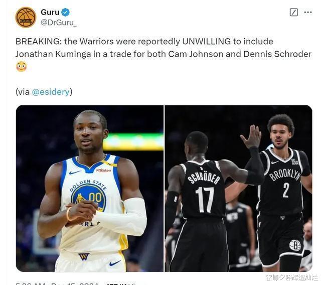Click the "(via" text before the mention
Image resolution: width=321 pixels, height=285 pixels.
tap(23, 92)
